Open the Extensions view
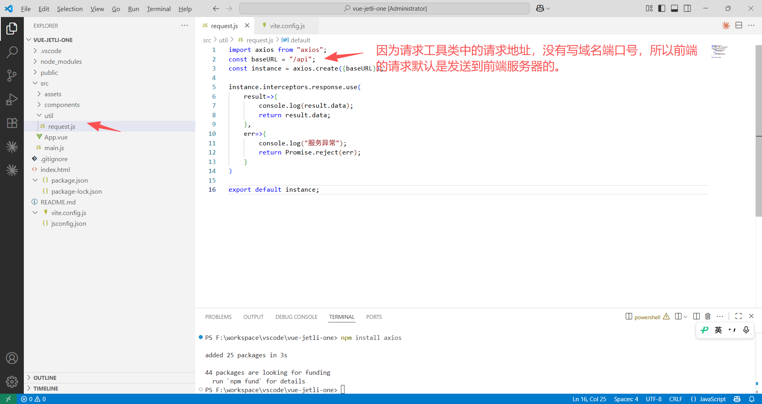Screen dimensions: 762x404 click(x=12, y=123)
